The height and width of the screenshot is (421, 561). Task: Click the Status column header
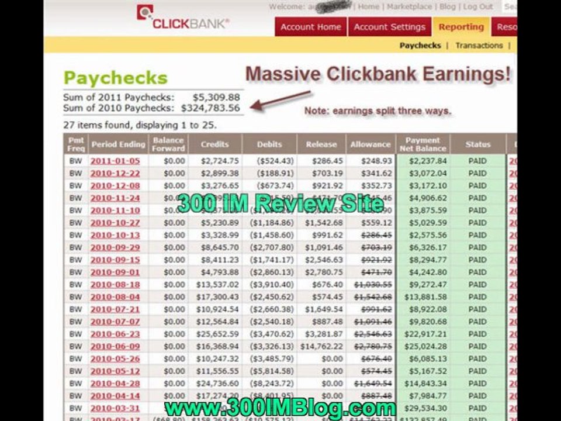[x=477, y=144]
